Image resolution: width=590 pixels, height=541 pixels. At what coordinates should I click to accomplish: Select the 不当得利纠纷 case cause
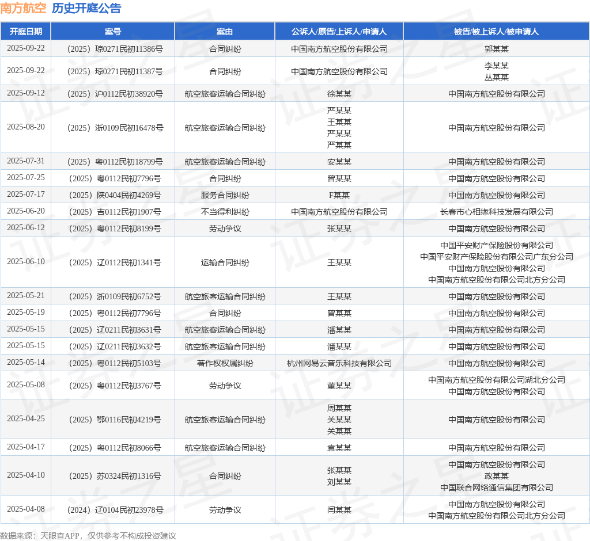pyautogui.click(x=225, y=212)
